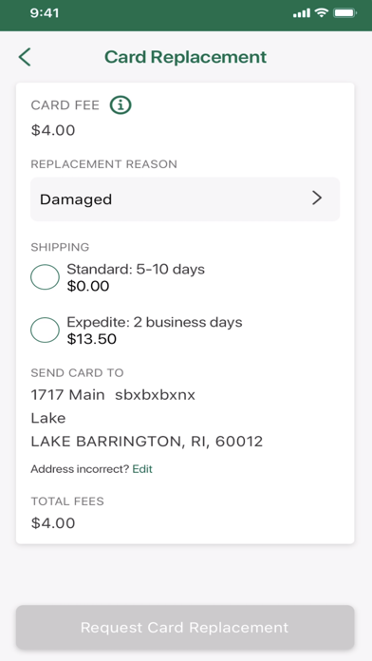Click the Edit address link

click(142, 469)
